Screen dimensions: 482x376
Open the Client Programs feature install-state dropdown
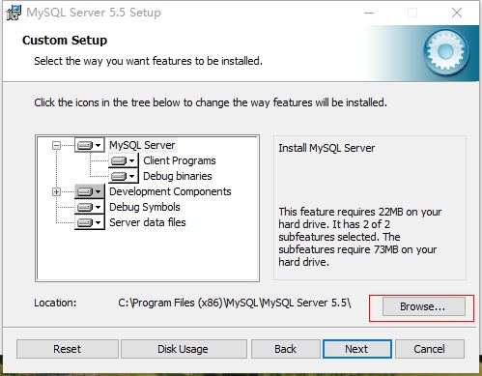(x=124, y=160)
